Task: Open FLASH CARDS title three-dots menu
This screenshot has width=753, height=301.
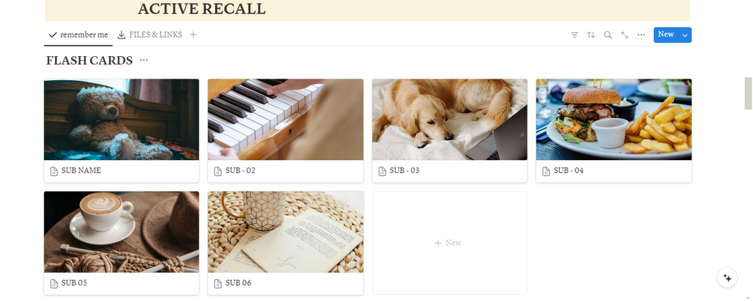Action: coord(144,61)
